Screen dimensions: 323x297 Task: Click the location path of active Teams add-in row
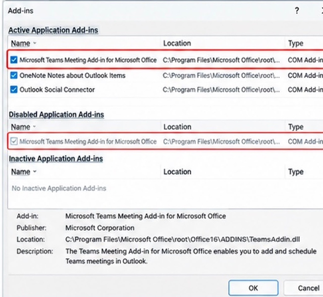click(x=221, y=60)
